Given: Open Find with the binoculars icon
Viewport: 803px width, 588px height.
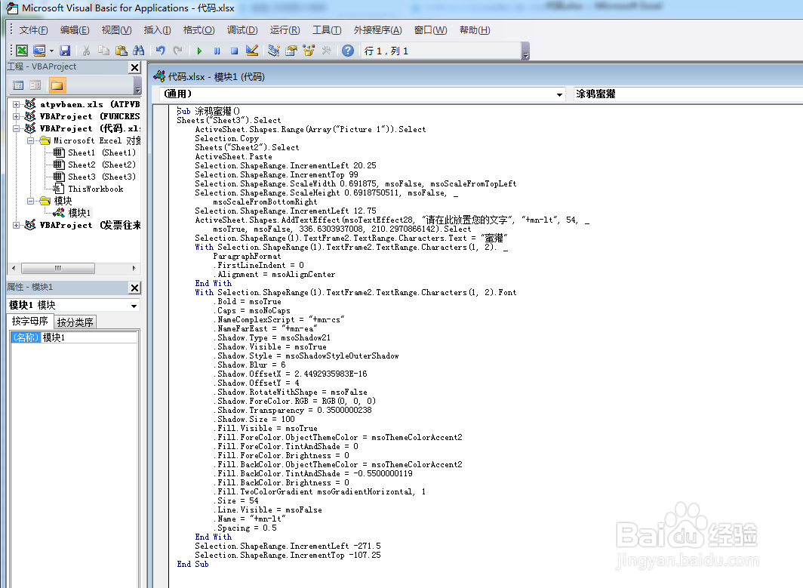Looking at the screenshot, I should click(138, 51).
